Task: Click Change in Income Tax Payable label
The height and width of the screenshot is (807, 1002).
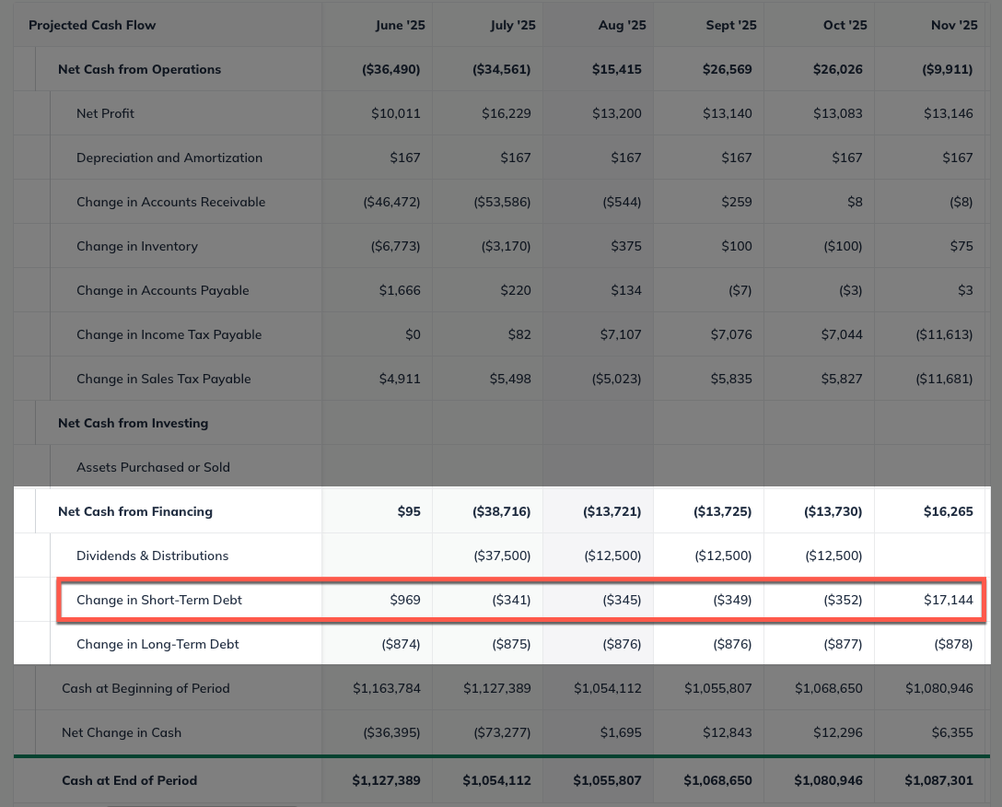Action: point(169,334)
